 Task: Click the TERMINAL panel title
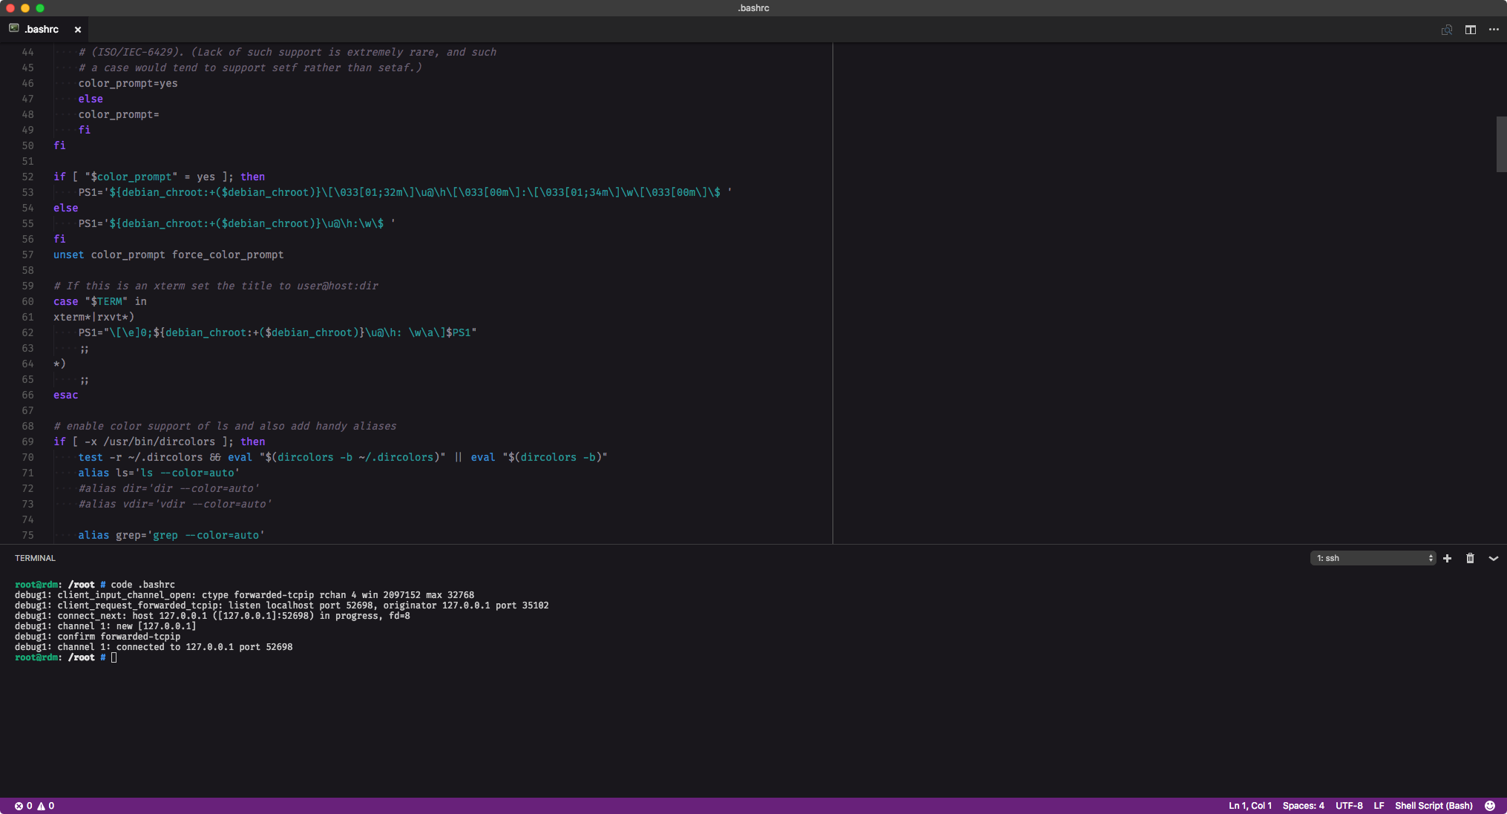pos(35,558)
